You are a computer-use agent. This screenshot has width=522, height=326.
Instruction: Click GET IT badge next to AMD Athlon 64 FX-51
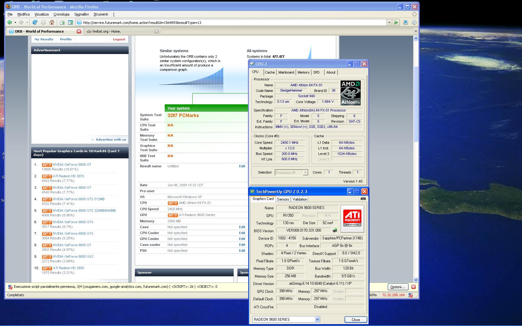click(173, 203)
